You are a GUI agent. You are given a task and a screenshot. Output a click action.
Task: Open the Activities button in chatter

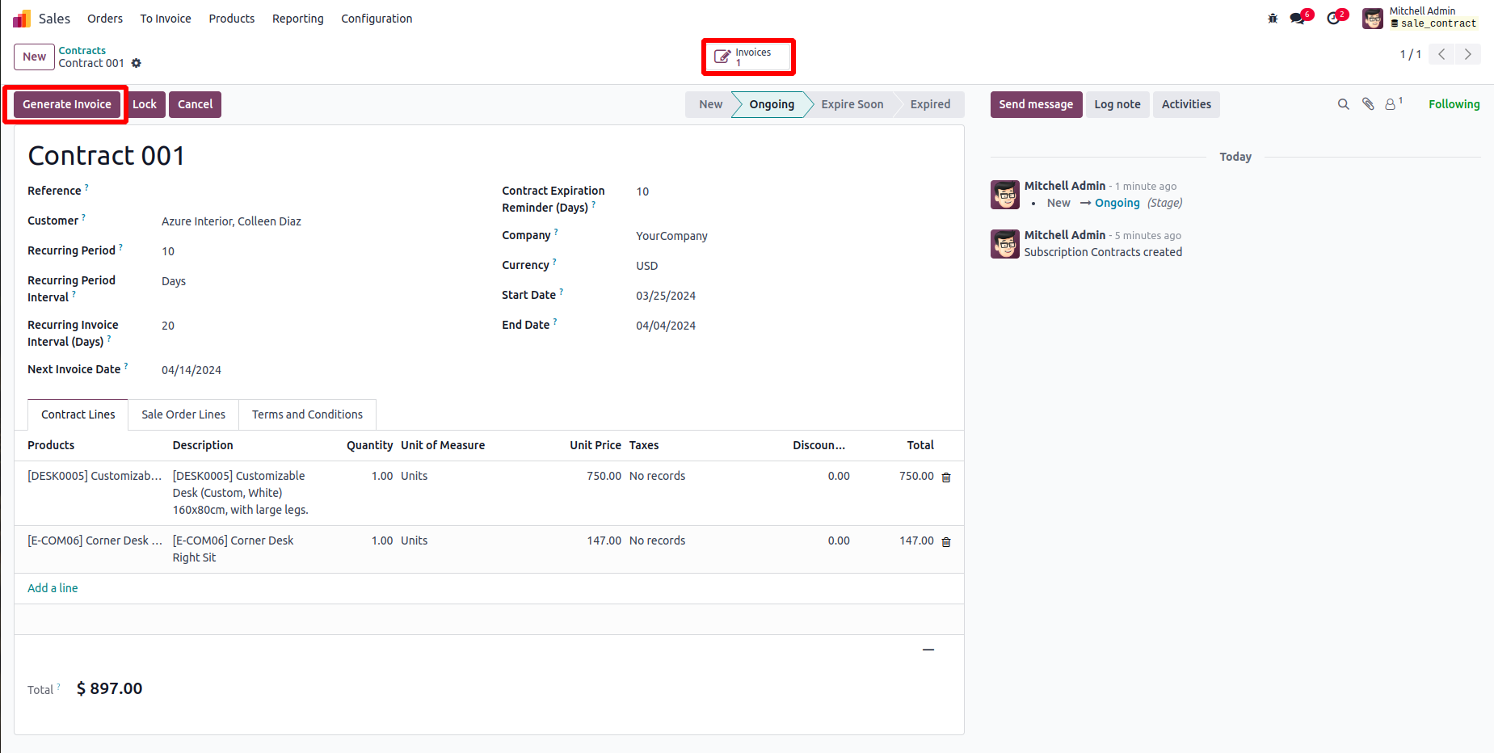click(x=1186, y=104)
